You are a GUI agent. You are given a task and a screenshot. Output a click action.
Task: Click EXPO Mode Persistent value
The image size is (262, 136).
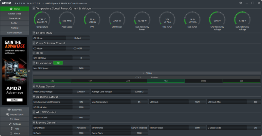coord(81,128)
